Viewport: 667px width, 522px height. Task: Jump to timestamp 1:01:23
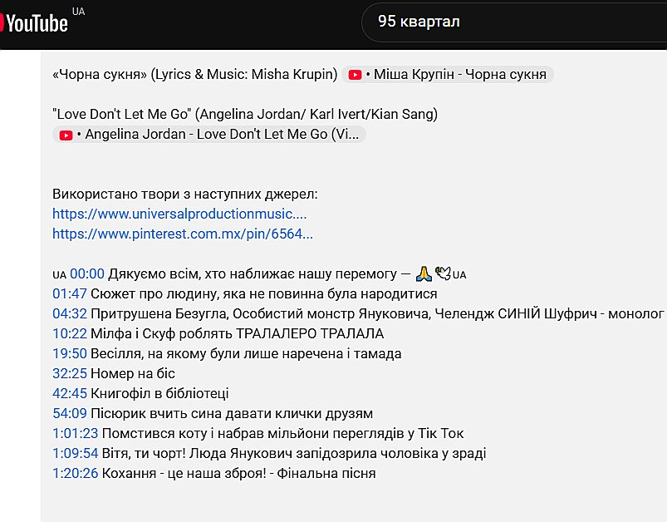[76, 433]
